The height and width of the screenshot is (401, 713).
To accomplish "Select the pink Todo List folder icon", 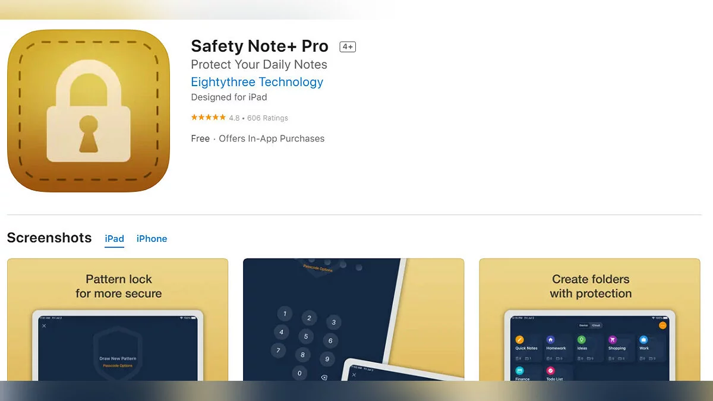I will (x=550, y=371).
